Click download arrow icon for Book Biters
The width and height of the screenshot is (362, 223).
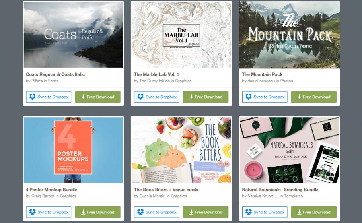191,212
